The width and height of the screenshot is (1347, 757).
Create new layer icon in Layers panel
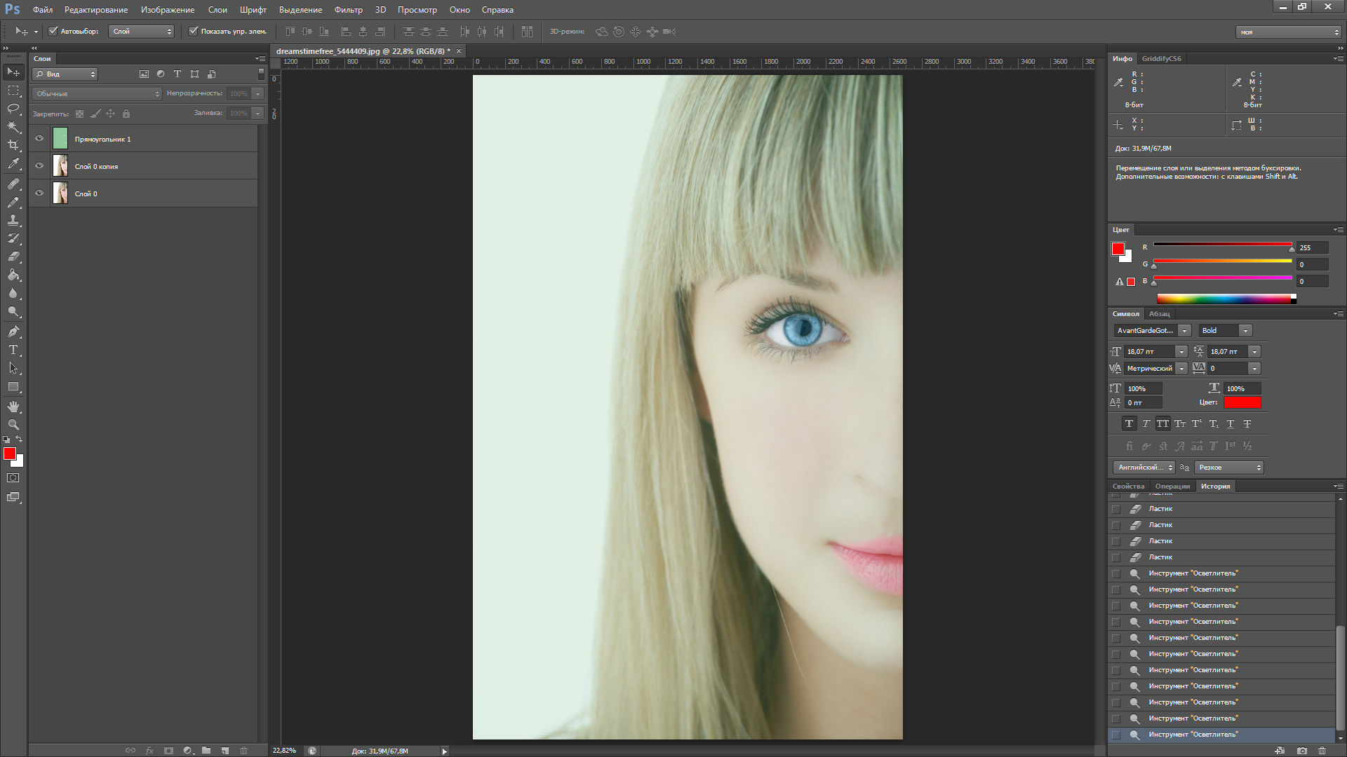point(225,750)
